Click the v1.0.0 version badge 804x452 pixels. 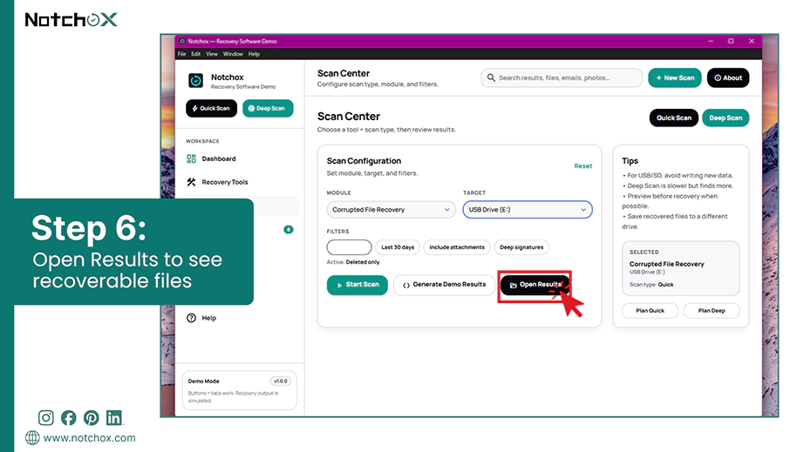coord(281,381)
